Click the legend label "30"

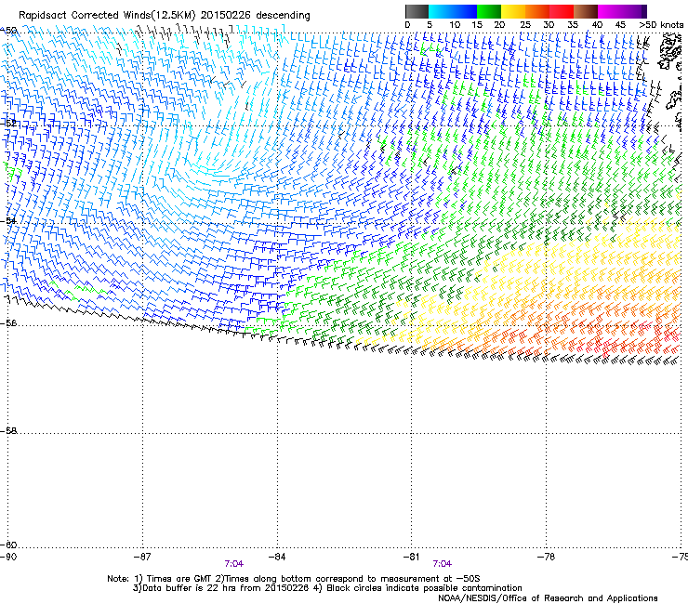tap(549, 25)
